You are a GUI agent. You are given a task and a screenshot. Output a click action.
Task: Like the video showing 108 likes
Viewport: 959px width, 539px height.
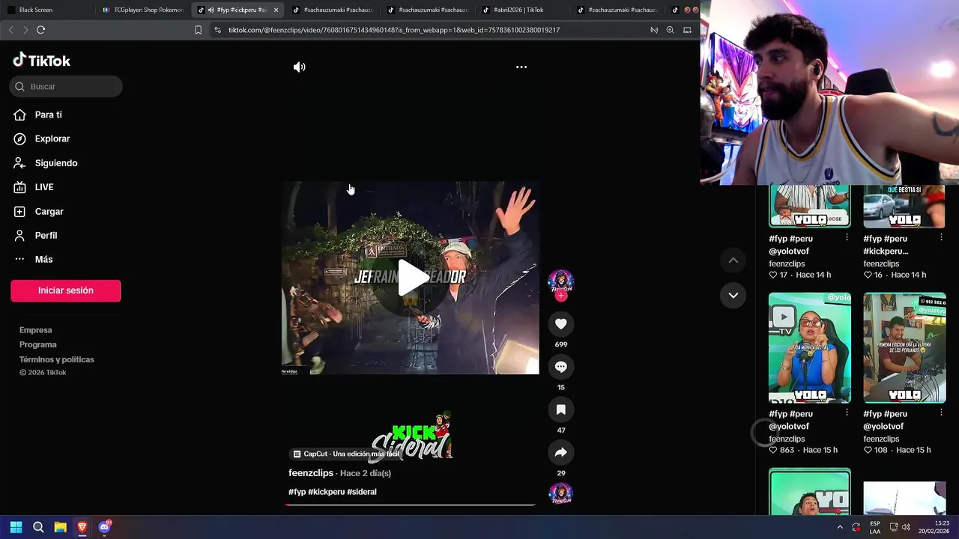click(x=868, y=450)
